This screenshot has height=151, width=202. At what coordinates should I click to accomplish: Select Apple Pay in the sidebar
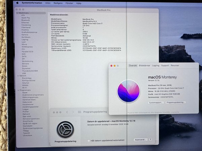pyautogui.click(x=26, y=18)
